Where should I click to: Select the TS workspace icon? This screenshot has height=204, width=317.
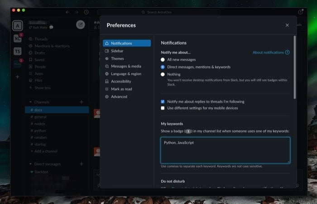coord(18,51)
